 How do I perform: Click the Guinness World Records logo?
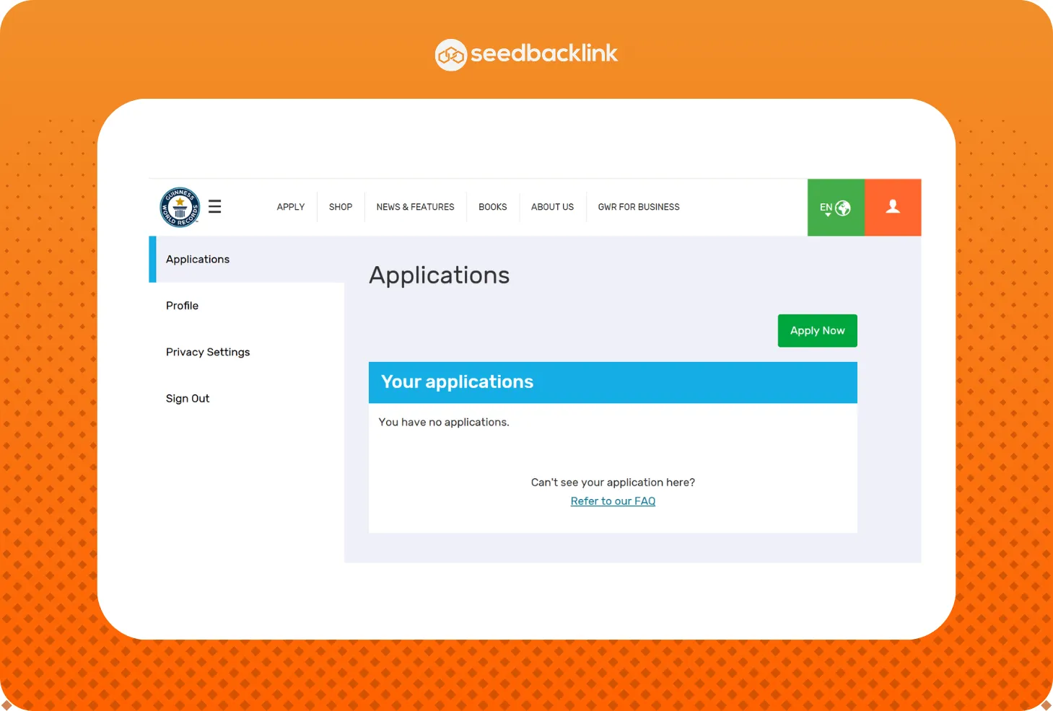coord(180,207)
